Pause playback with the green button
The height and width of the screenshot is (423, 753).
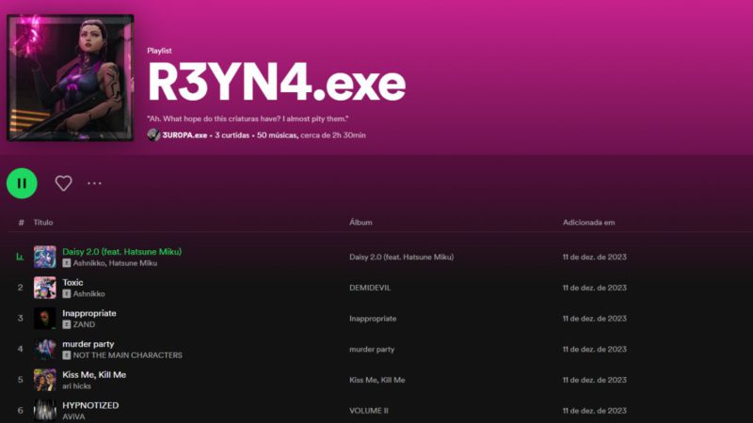(22, 183)
